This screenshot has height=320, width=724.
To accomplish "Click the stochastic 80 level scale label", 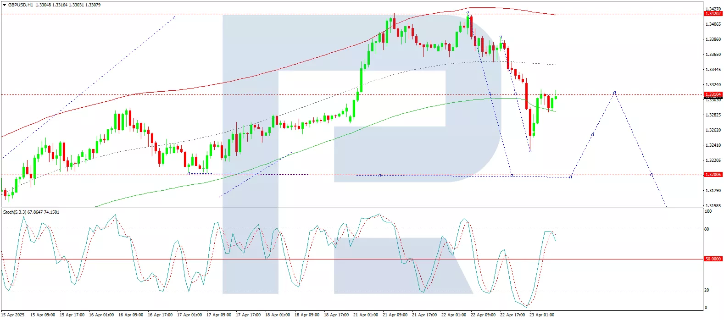I will click(x=707, y=229).
